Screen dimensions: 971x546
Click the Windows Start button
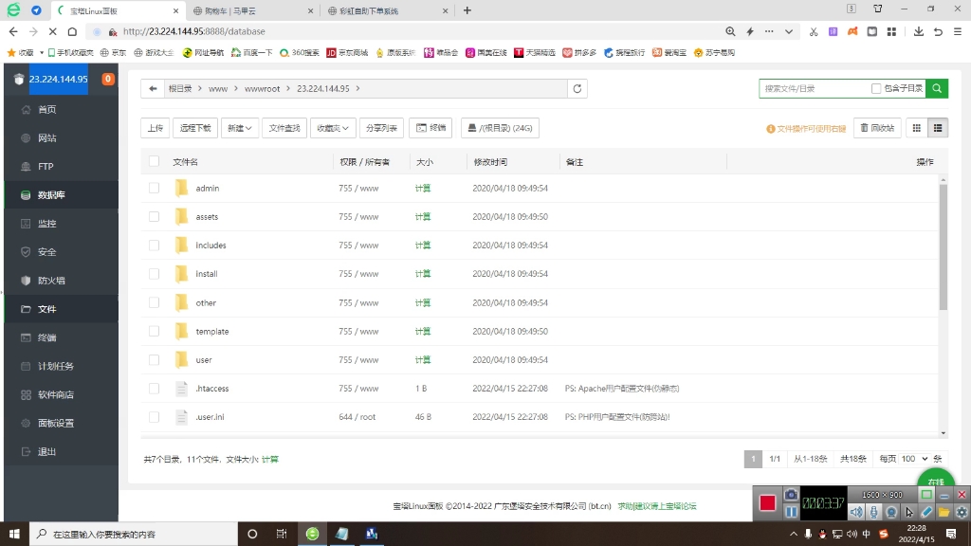pos(14,534)
